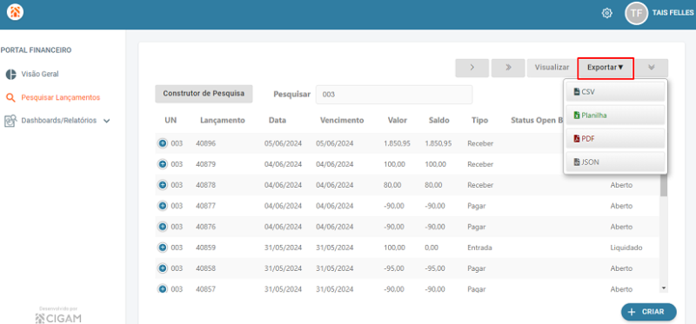Click Pagar type in row 40877
696x324 pixels.
pyautogui.click(x=476, y=206)
